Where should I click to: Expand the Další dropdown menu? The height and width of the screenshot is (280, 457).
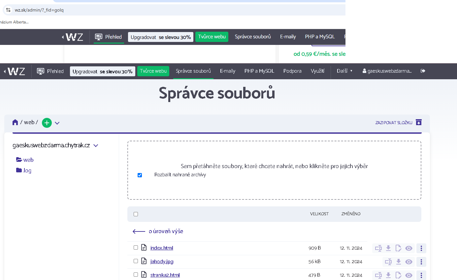[344, 71]
